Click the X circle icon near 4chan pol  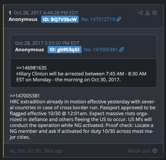pos(155,151)
